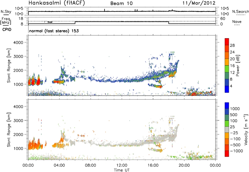The image size is (249, 172).
Task: Click the Slant Range label of power panel
Action: coord(9,66)
